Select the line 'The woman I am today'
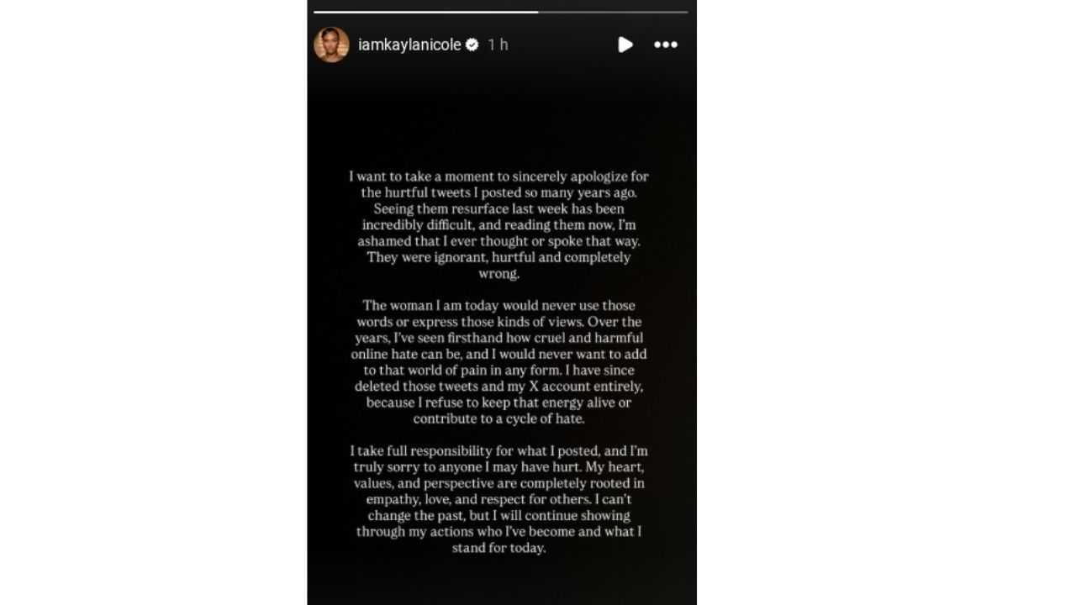The image size is (1076, 605). coord(499,305)
